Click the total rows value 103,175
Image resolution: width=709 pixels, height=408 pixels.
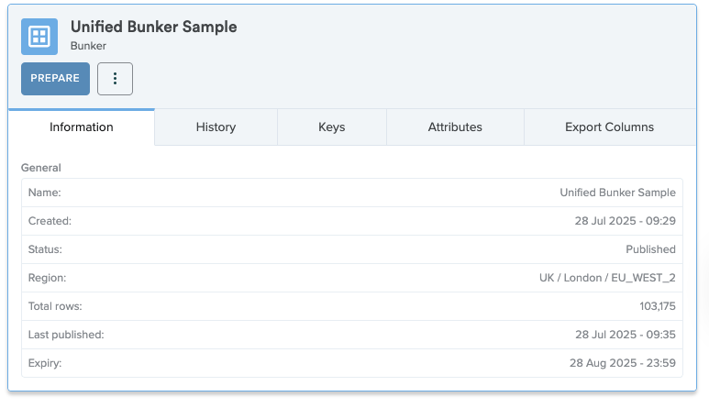click(x=658, y=306)
